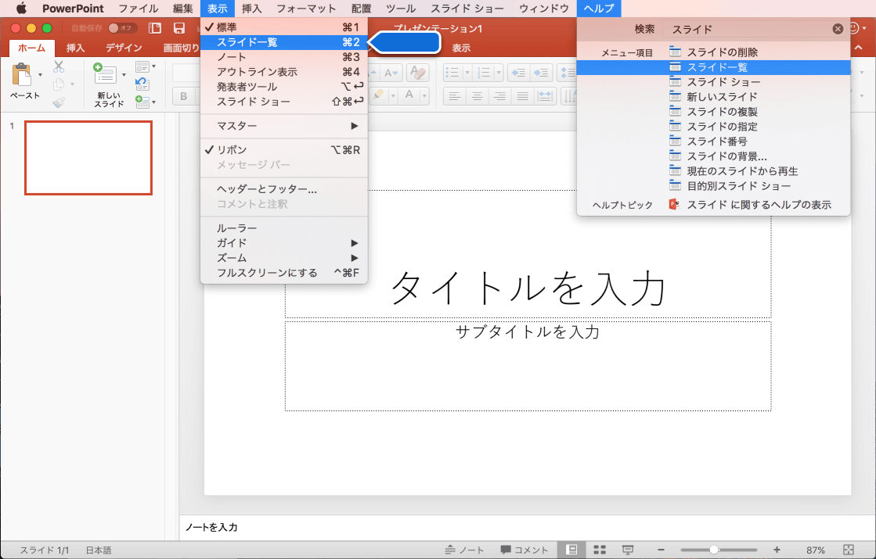Viewport: 876px width, 559px height.
Task: Open the ファイル menu in menu bar
Action: point(138,9)
